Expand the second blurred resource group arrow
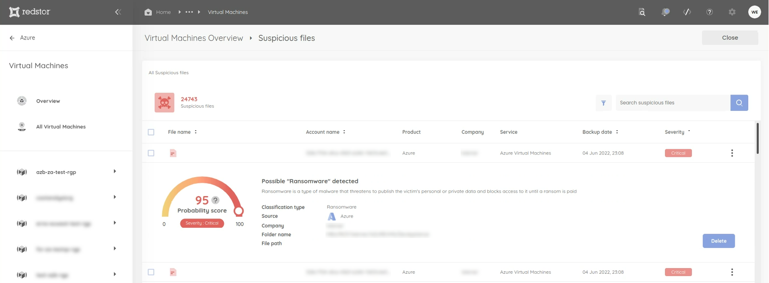This screenshot has width=769, height=283. (115, 197)
